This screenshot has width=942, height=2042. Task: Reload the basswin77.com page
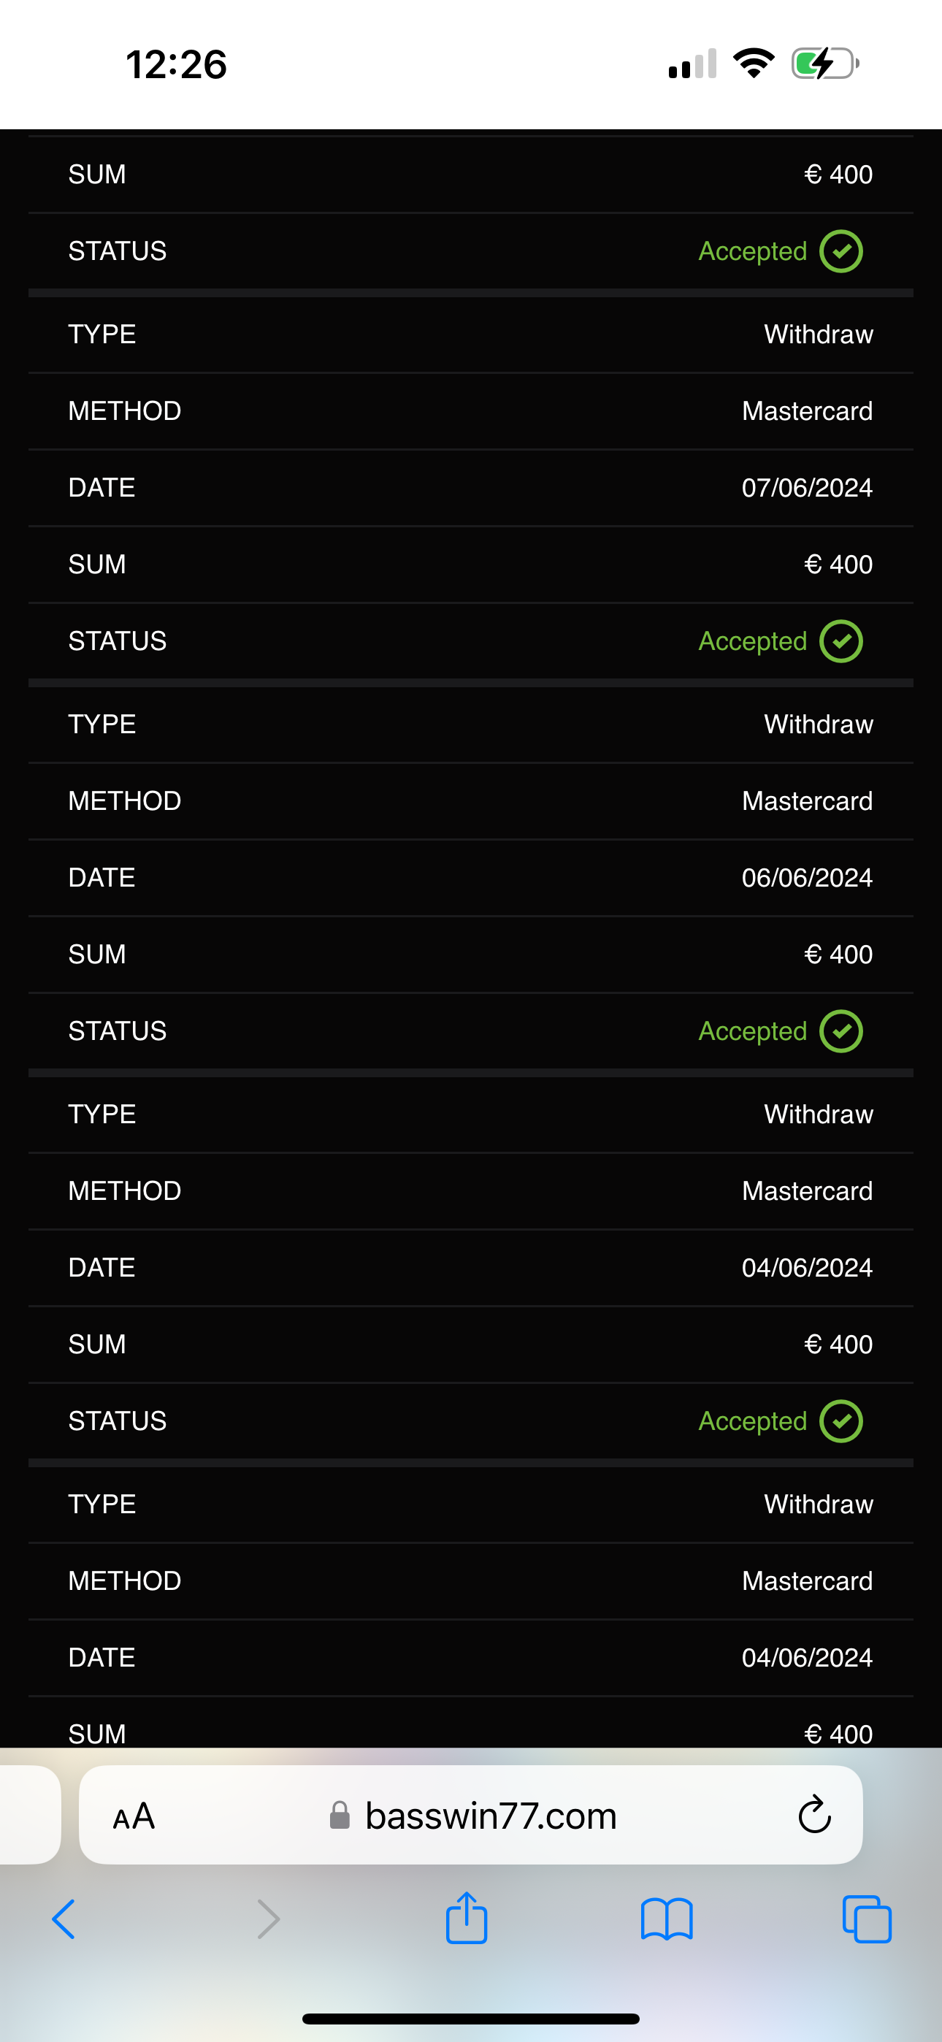tap(814, 1814)
